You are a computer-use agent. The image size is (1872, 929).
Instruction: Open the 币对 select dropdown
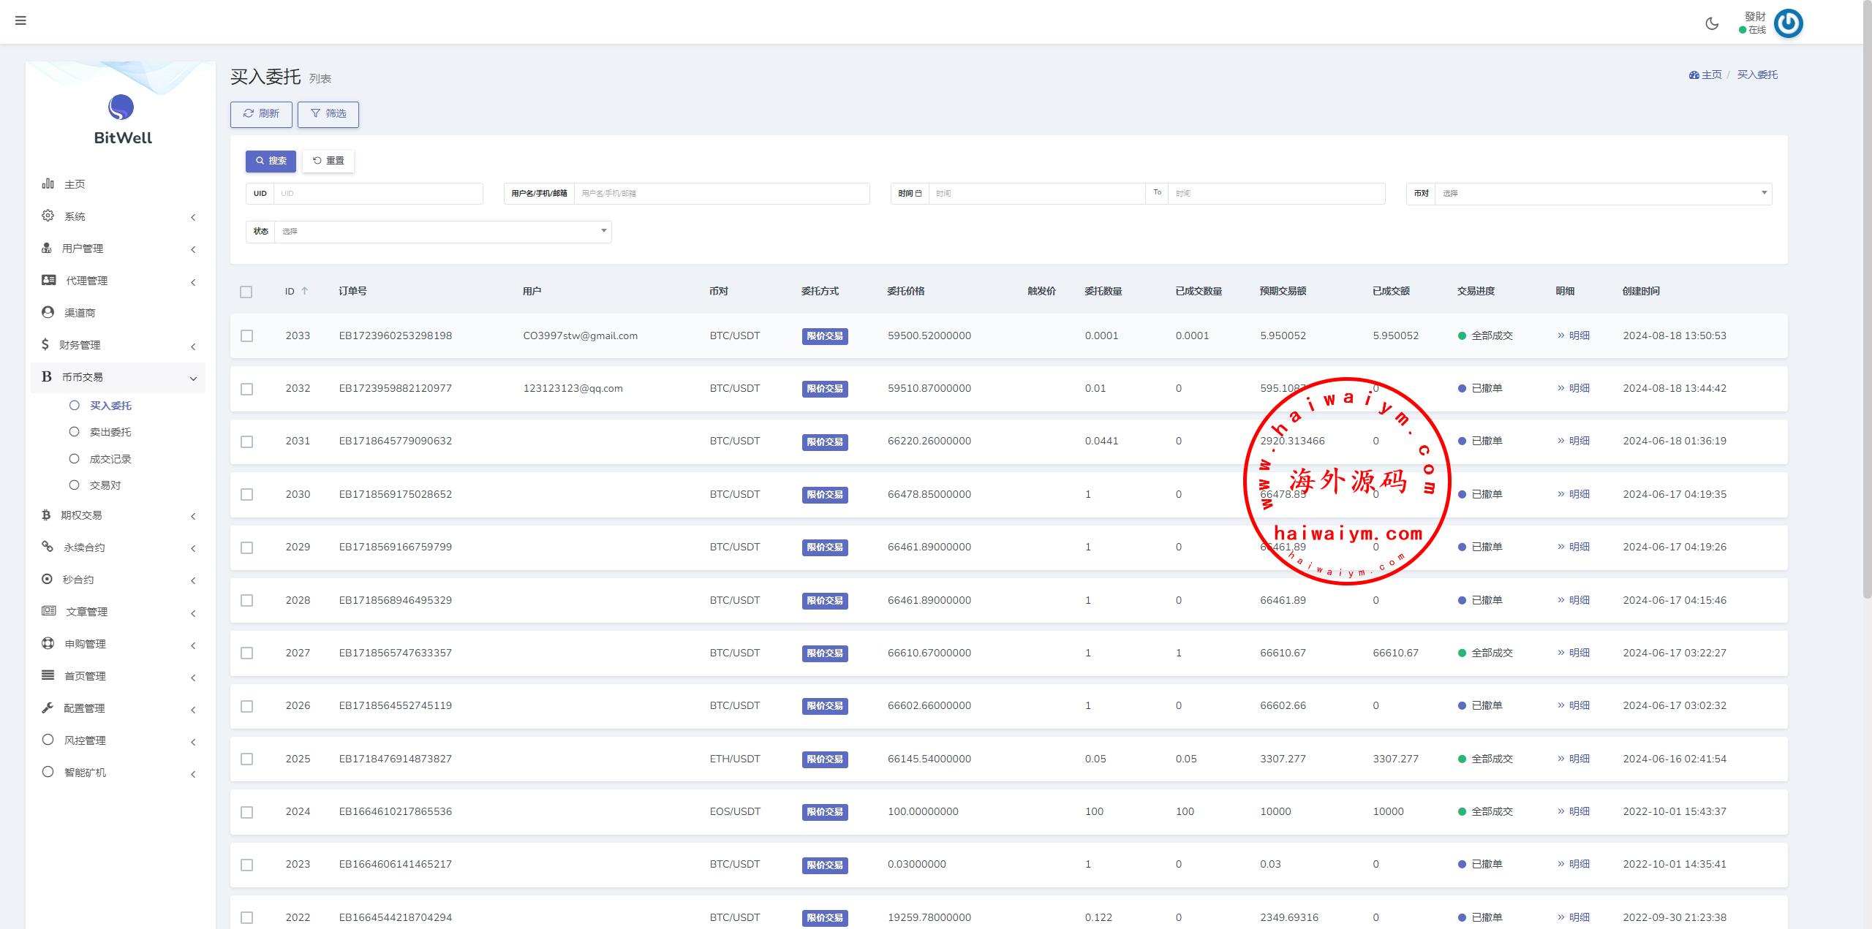1601,193
